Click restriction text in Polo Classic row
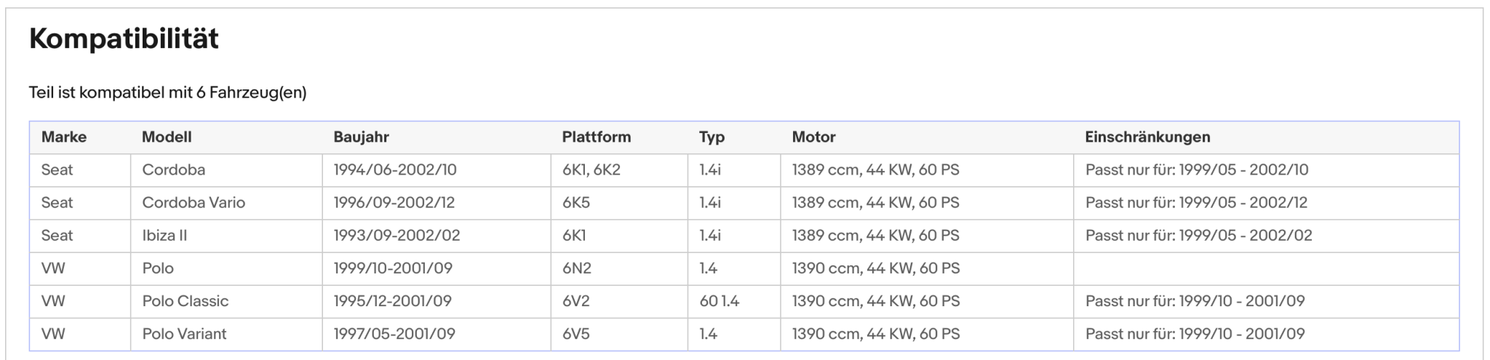 1195,301
